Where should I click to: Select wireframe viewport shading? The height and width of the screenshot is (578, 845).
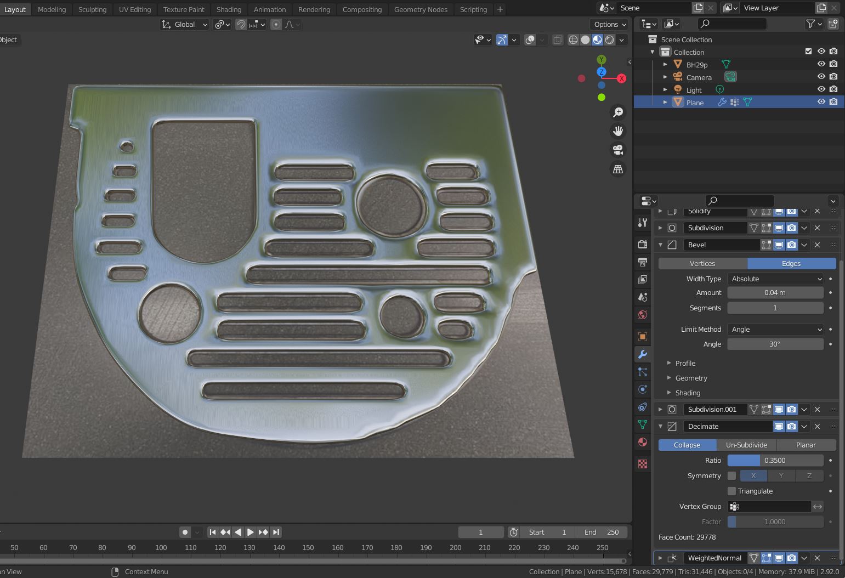tap(574, 39)
